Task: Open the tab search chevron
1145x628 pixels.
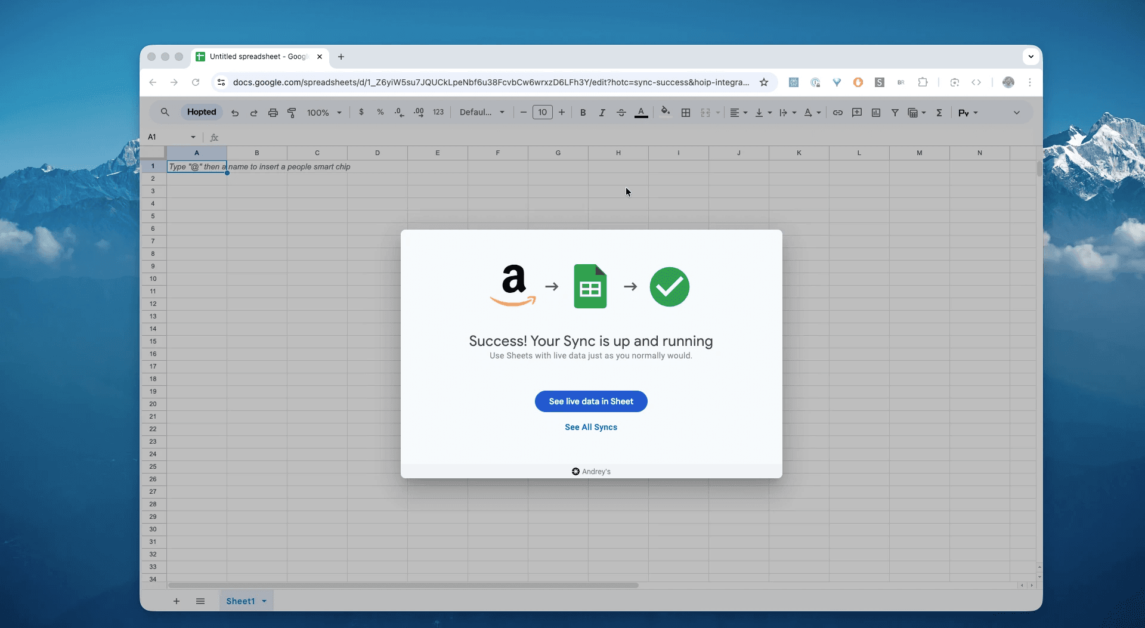Action: (1031, 57)
